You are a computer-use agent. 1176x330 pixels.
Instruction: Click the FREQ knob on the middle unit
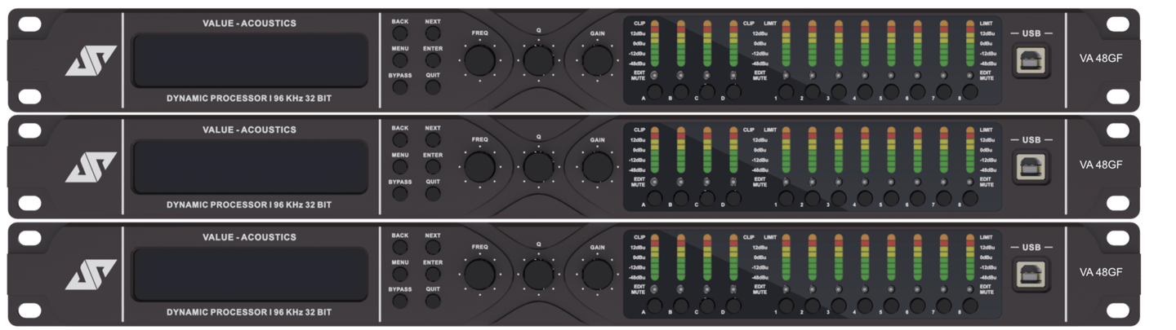[x=480, y=167]
